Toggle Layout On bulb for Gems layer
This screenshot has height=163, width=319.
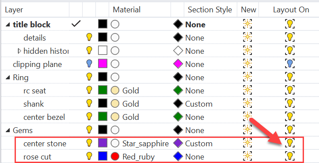pyautogui.click(x=290, y=130)
